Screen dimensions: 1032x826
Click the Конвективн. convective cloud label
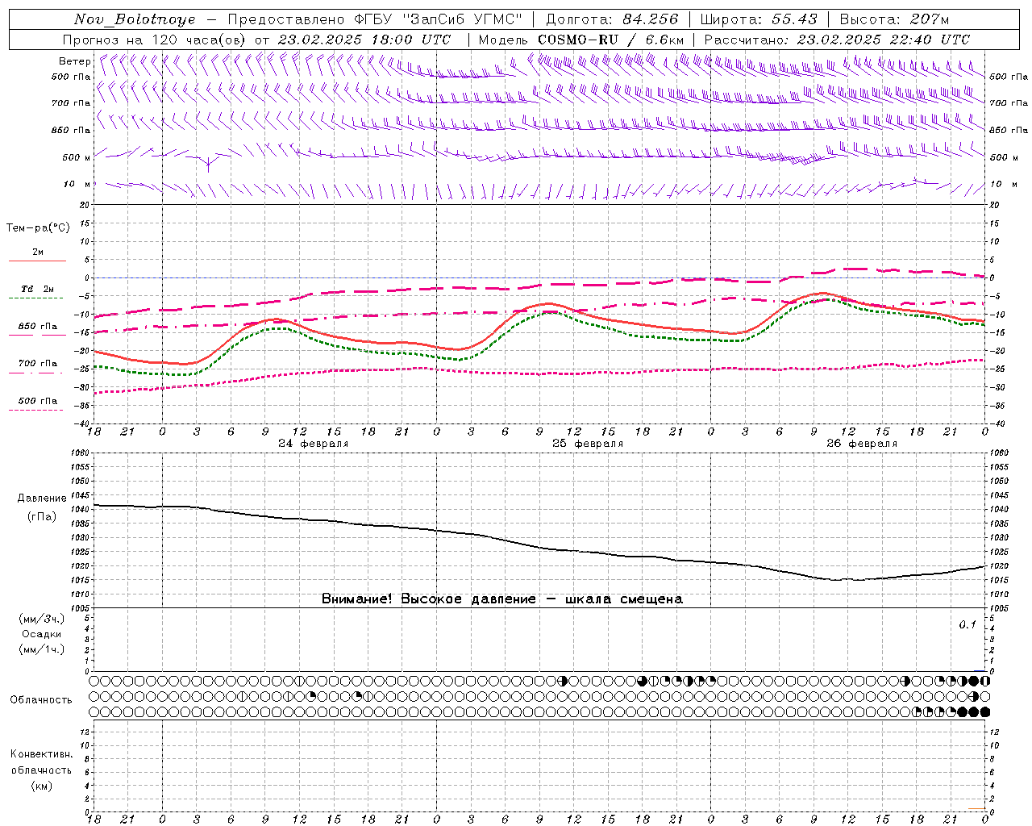pyautogui.click(x=41, y=754)
